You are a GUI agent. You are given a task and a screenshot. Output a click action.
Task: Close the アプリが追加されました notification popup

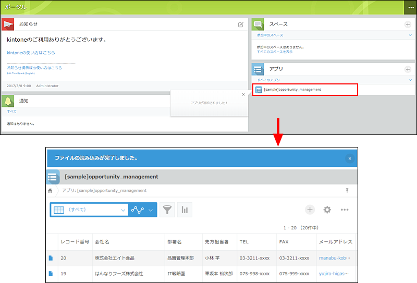coord(243,94)
